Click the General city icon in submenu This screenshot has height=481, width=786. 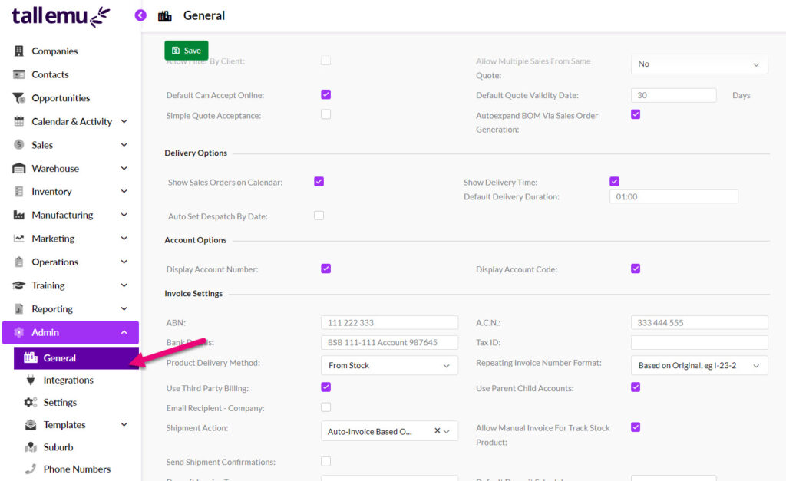31,357
